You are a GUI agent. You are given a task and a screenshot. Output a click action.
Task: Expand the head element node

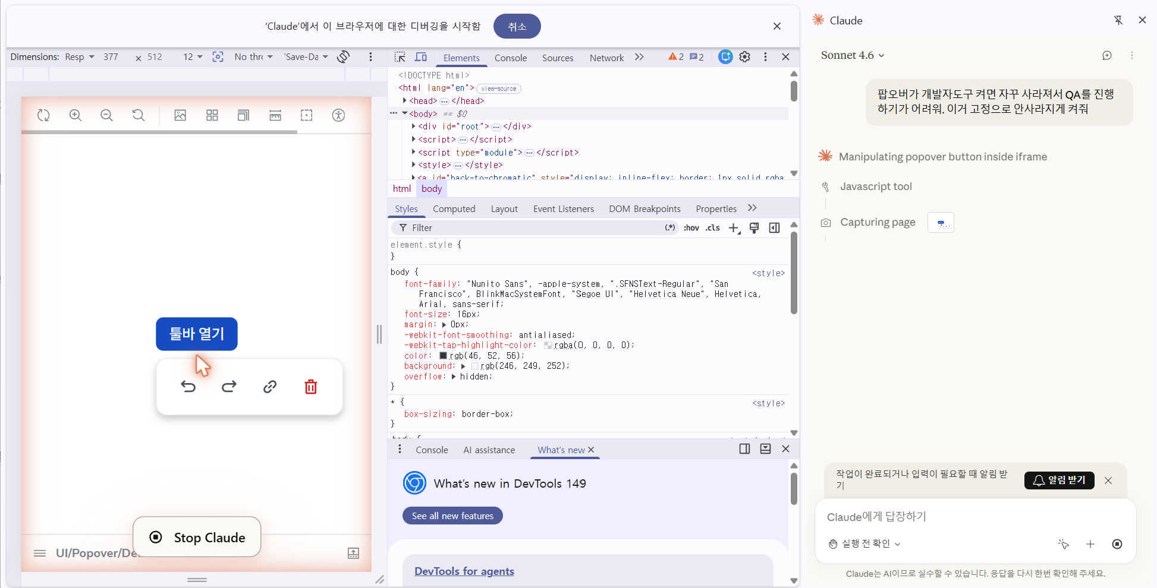point(405,100)
